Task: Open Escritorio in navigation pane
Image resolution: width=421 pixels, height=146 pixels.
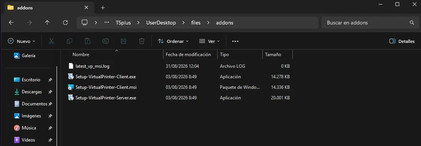Action: pos(31,80)
